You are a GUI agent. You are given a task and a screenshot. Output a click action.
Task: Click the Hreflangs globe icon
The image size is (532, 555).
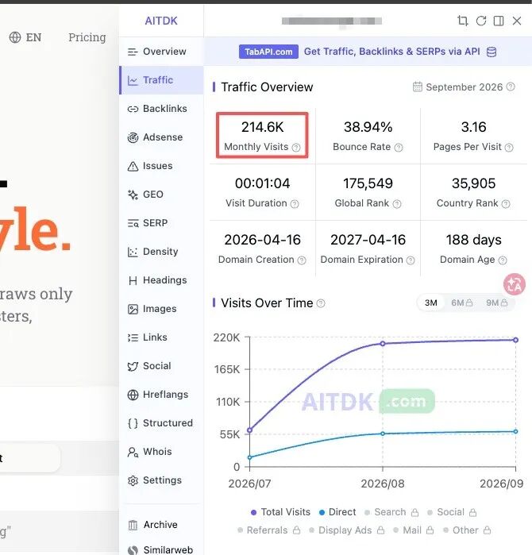(x=133, y=395)
